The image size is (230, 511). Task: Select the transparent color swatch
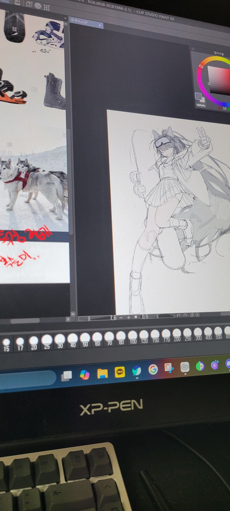coord(201,105)
